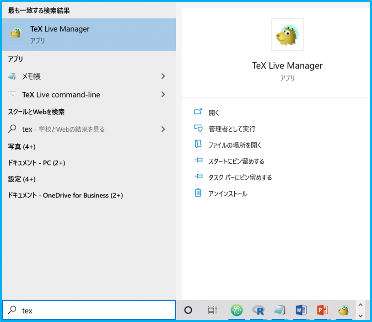Expand the TeX Live command-line result
This screenshot has width=372, height=322.
[x=163, y=95]
